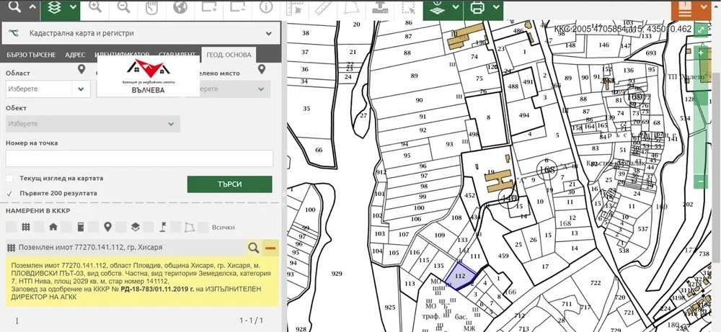Open the 'Обект' dropdown
Image resolution: width=721 pixels, height=332 pixels.
(x=92, y=124)
